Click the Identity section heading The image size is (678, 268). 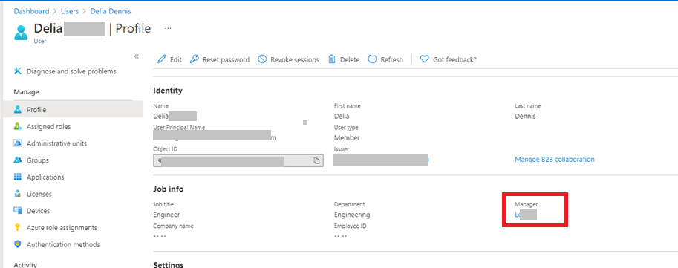(x=168, y=91)
